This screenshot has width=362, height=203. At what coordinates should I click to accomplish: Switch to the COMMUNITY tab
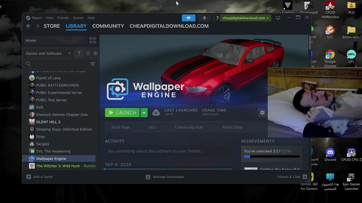108,26
